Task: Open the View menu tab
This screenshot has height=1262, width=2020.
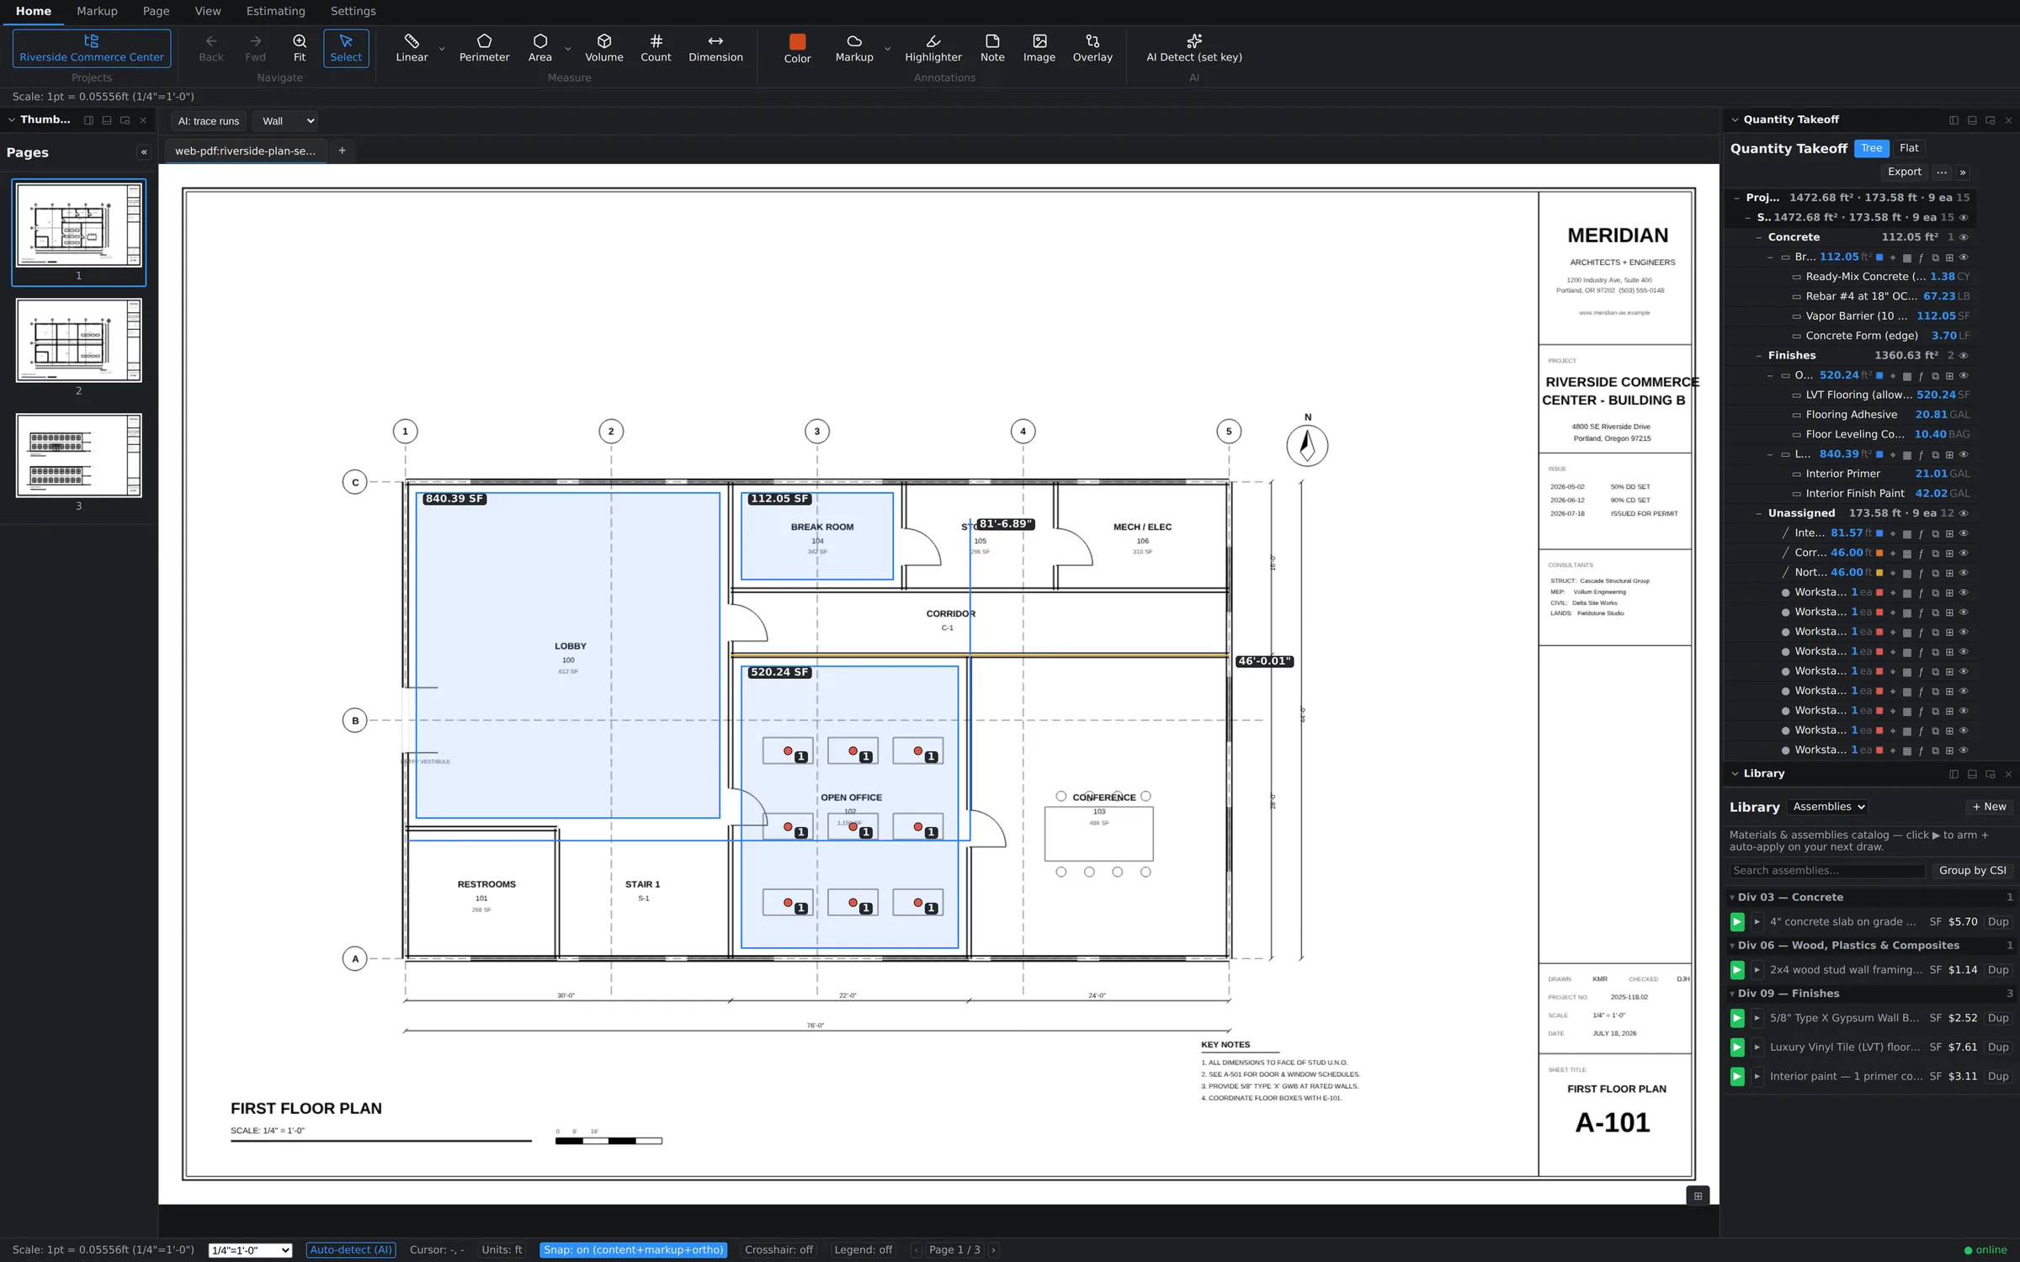Action: [x=207, y=11]
